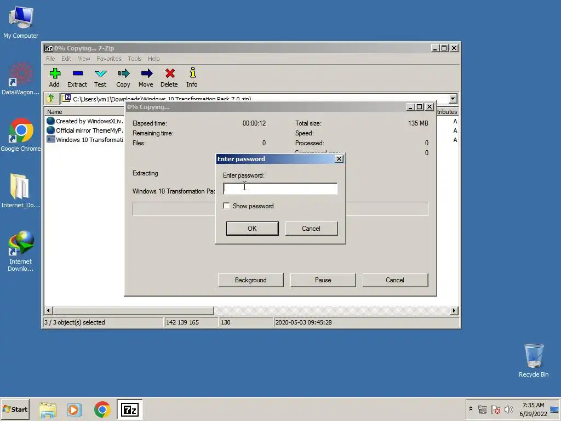The height and width of the screenshot is (421, 561).
Task: Click the Delete toolbar icon
Action: [169, 77]
